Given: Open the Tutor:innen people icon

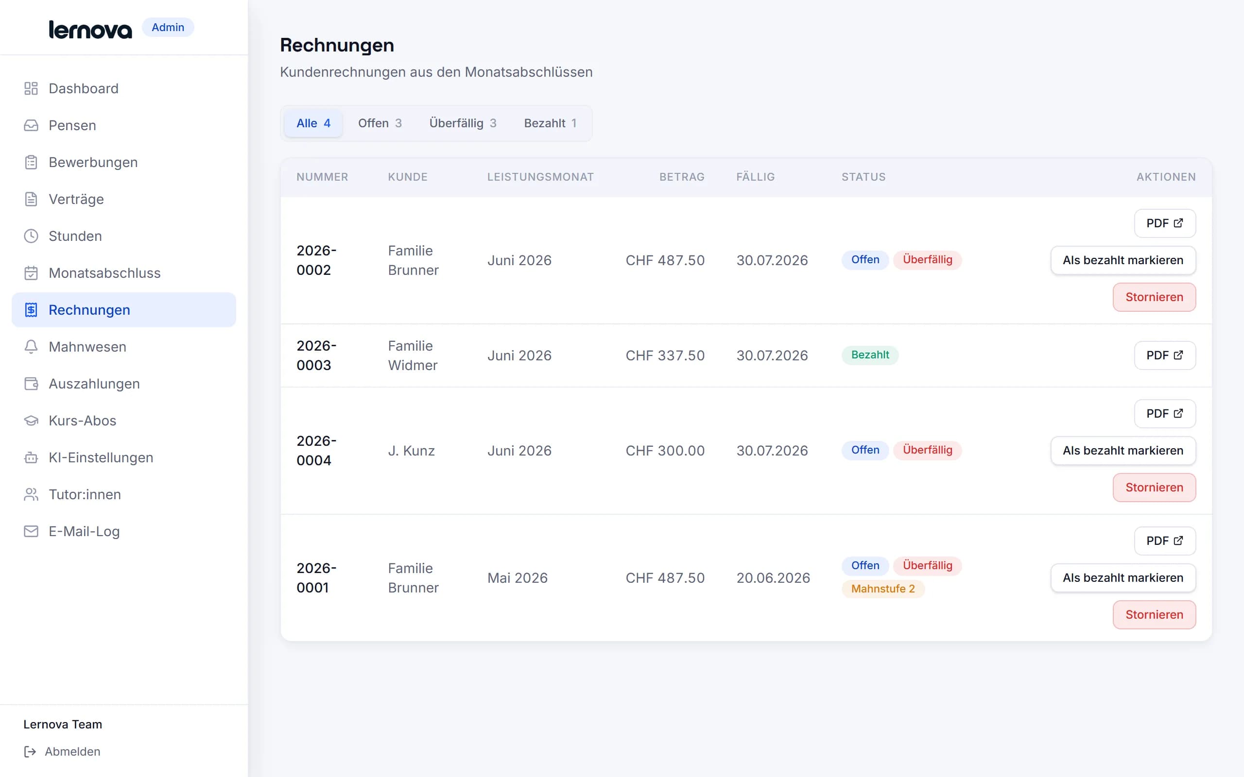Looking at the screenshot, I should tap(31, 494).
